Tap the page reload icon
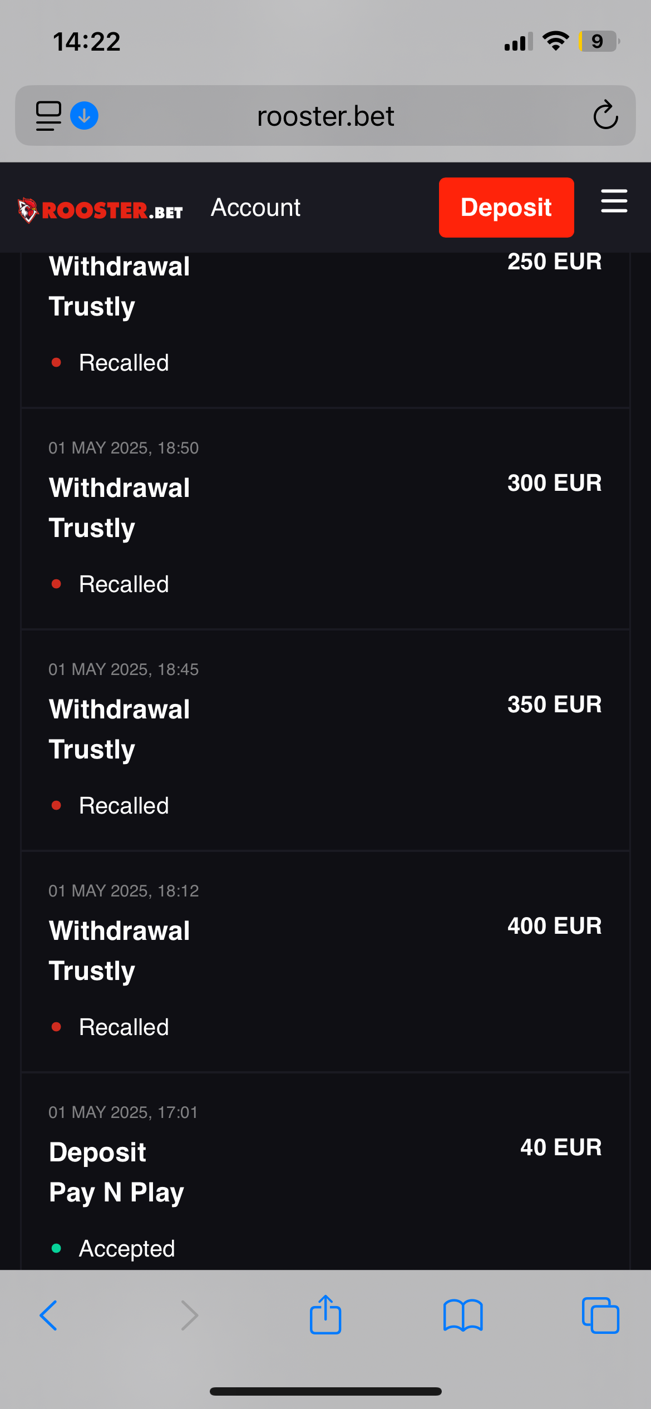This screenshot has height=1409, width=651. (x=605, y=116)
